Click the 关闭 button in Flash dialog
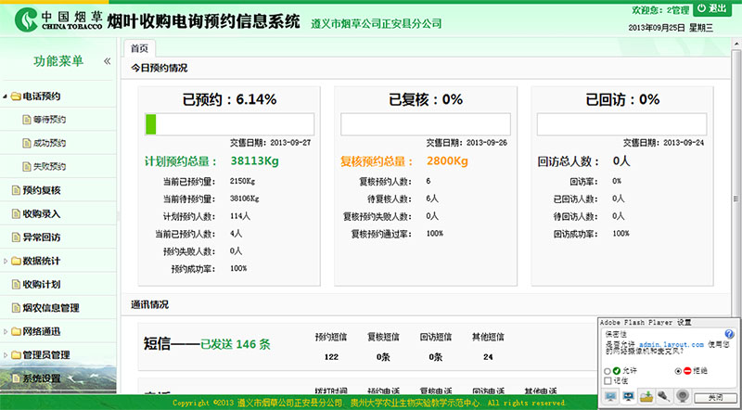 coord(715,396)
